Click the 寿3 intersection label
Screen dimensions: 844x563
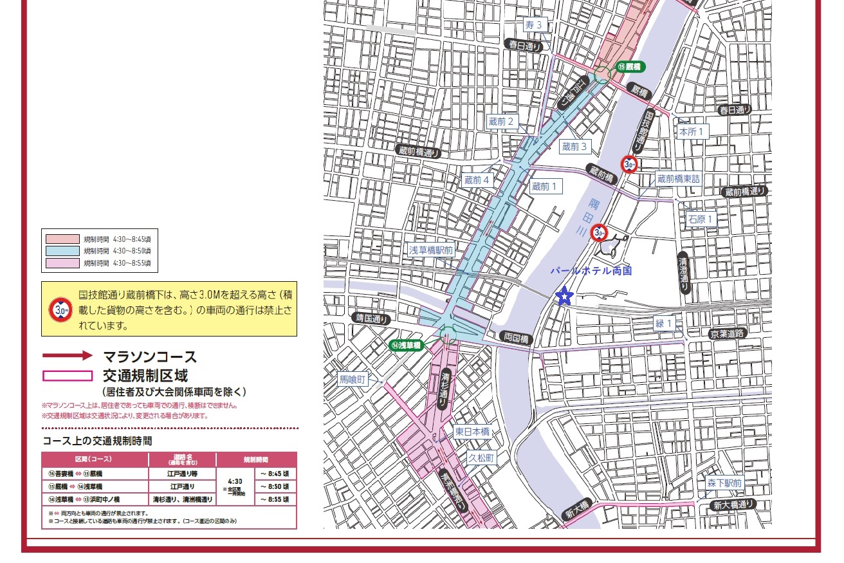(534, 25)
